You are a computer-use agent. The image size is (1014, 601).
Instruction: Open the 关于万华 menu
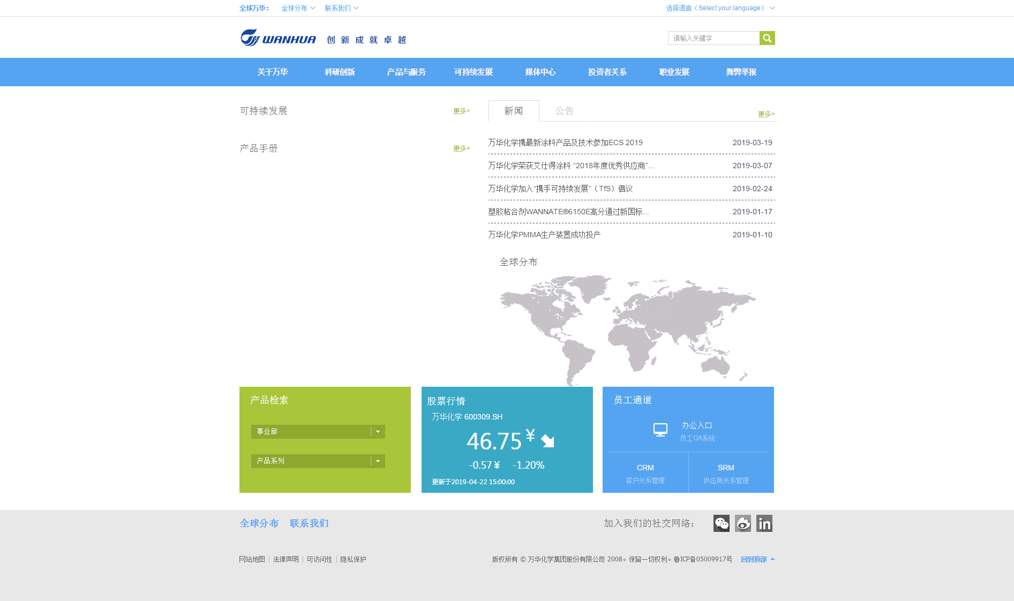[x=273, y=72]
